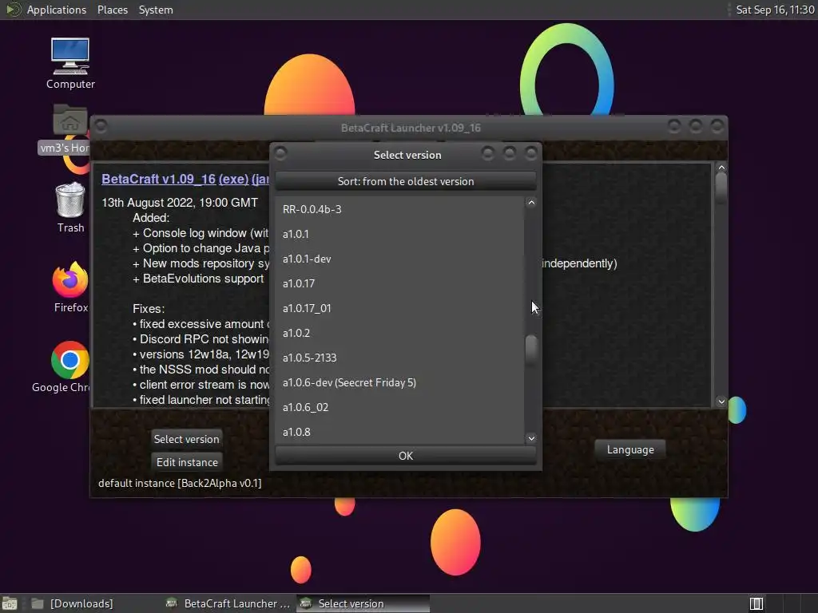Screen dimensions: 818x613
Task: Select version a1.0.8
Action: (x=399, y=432)
